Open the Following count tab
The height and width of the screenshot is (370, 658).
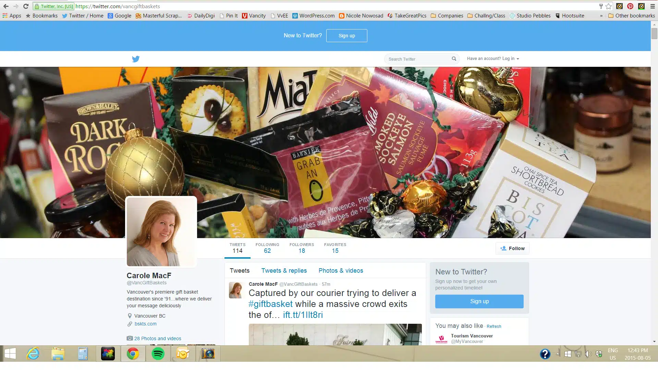point(267,248)
